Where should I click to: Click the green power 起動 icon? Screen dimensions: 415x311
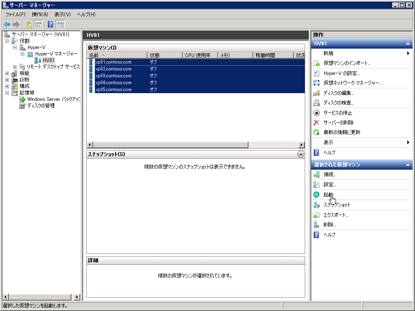[317, 195]
